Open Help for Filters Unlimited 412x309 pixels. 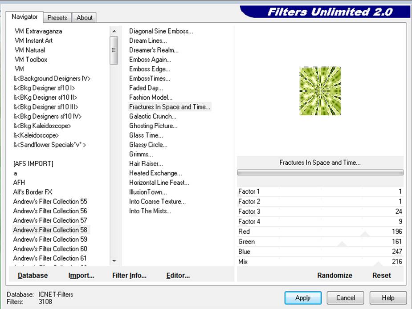388,298
